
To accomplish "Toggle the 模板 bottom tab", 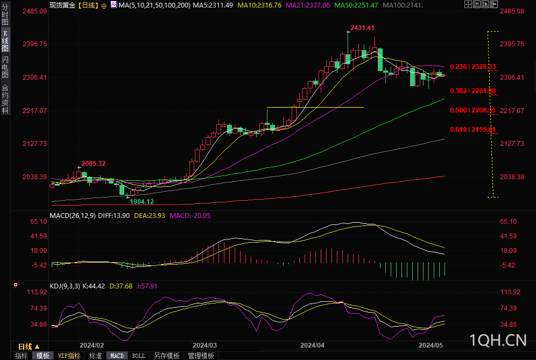I will pos(43,356).
